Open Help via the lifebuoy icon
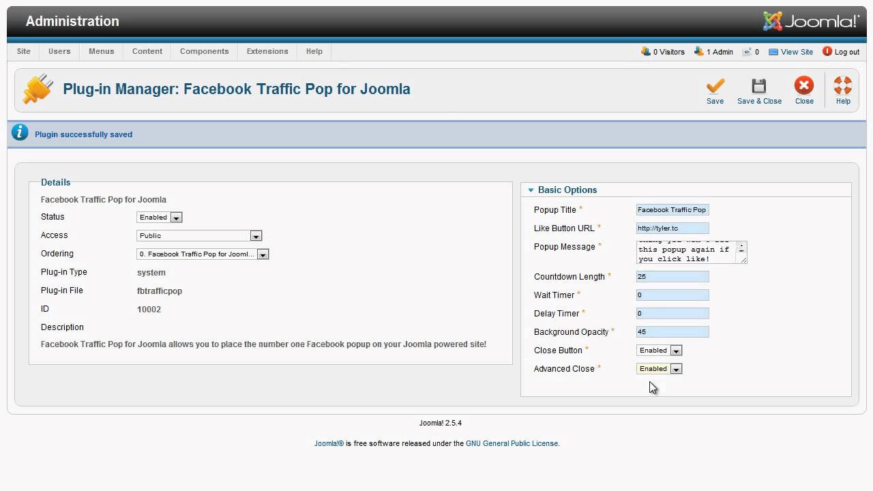 (x=843, y=85)
